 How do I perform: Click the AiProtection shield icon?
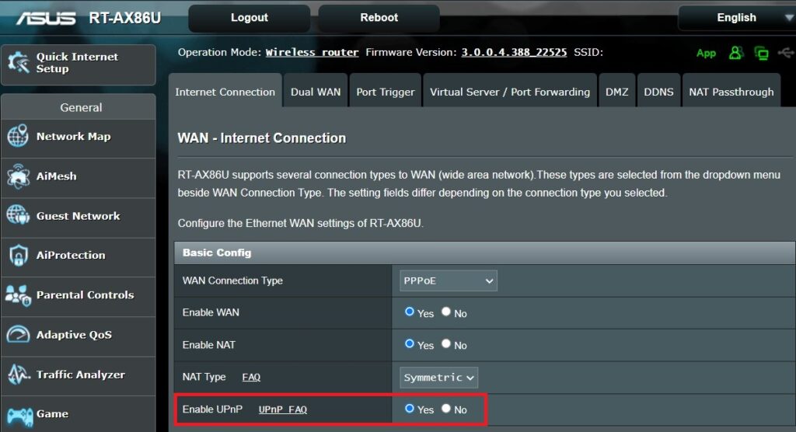[19, 256]
